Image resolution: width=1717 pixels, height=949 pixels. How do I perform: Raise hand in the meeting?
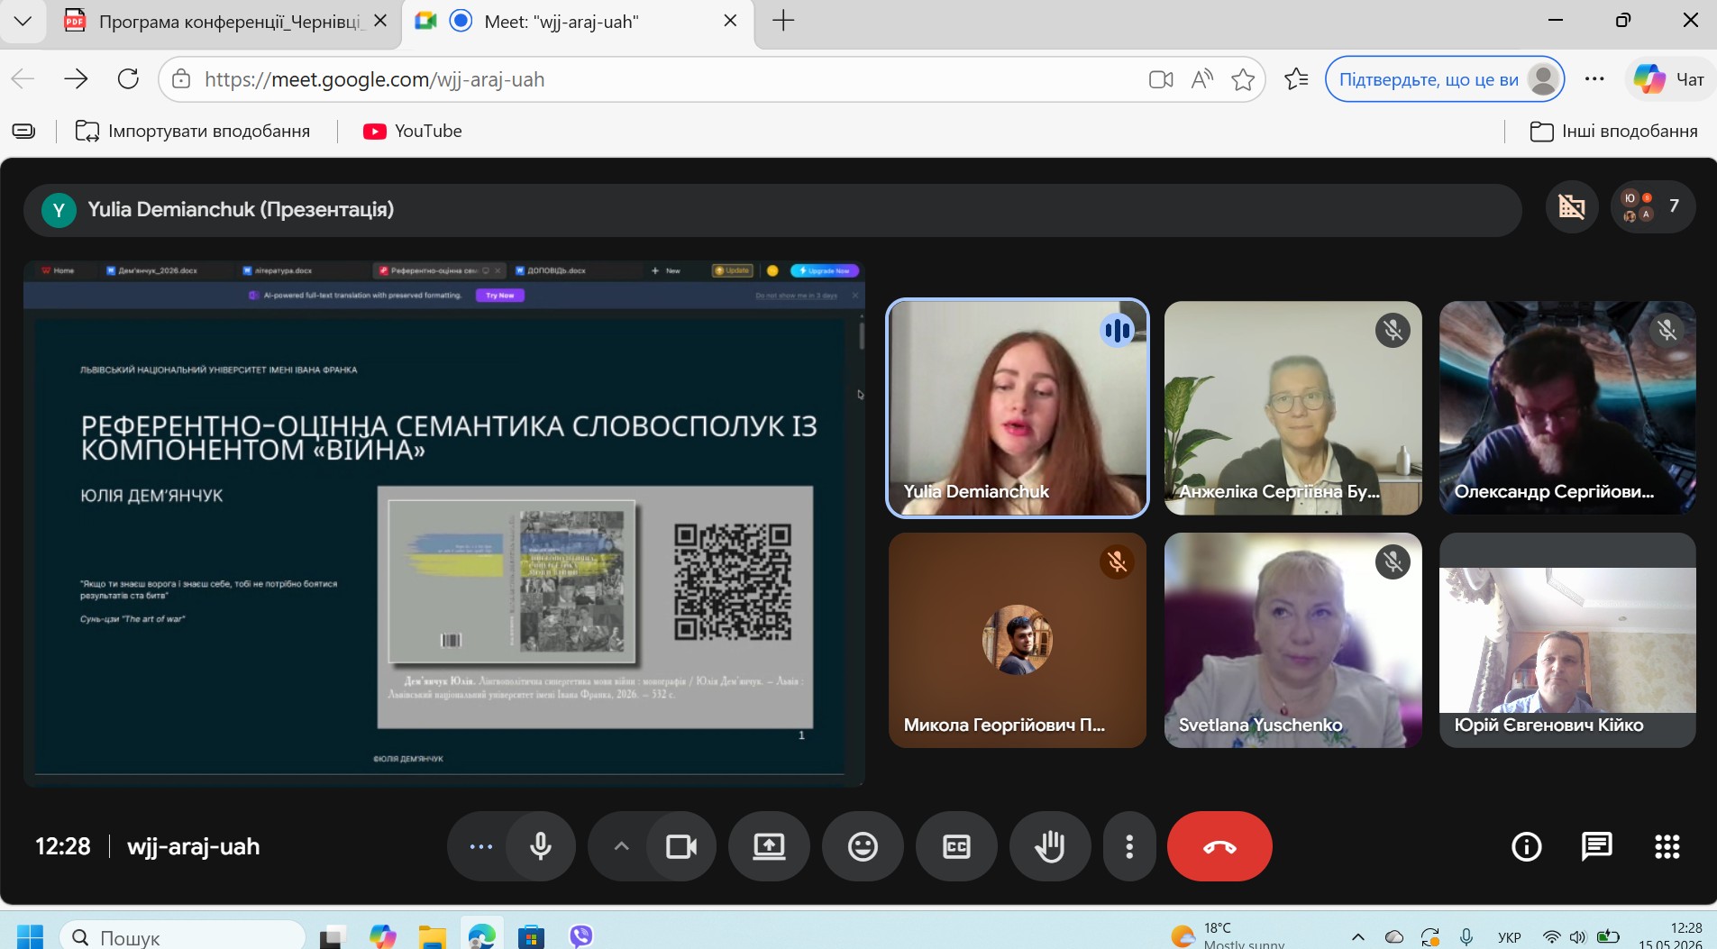coord(1050,846)
